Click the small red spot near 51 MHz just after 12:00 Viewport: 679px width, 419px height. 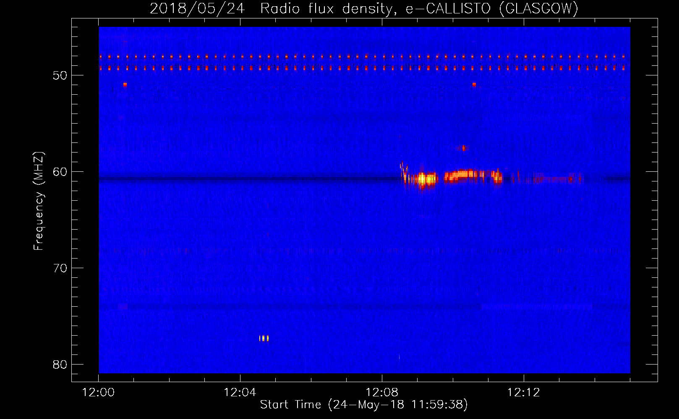pos(125,85)
